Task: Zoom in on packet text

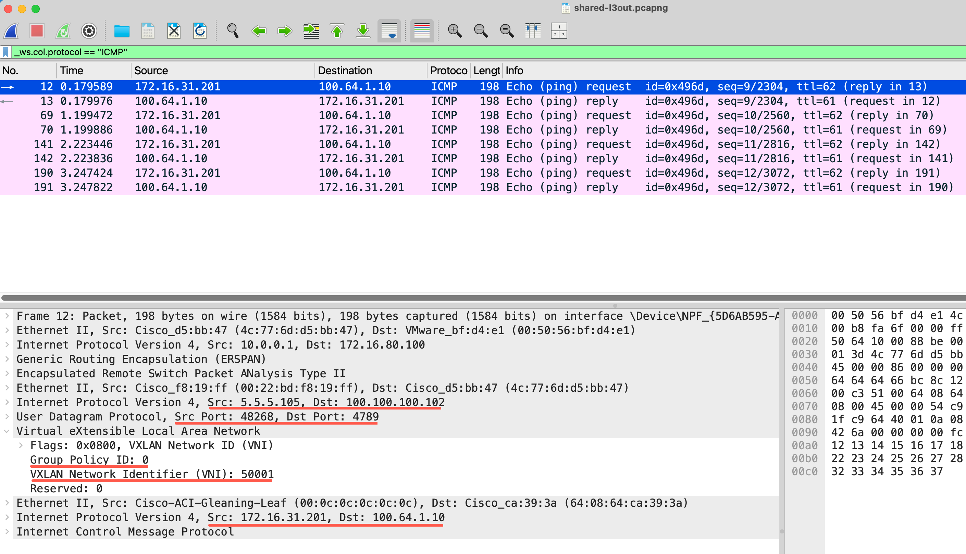Action: click(x=455, y=31)
